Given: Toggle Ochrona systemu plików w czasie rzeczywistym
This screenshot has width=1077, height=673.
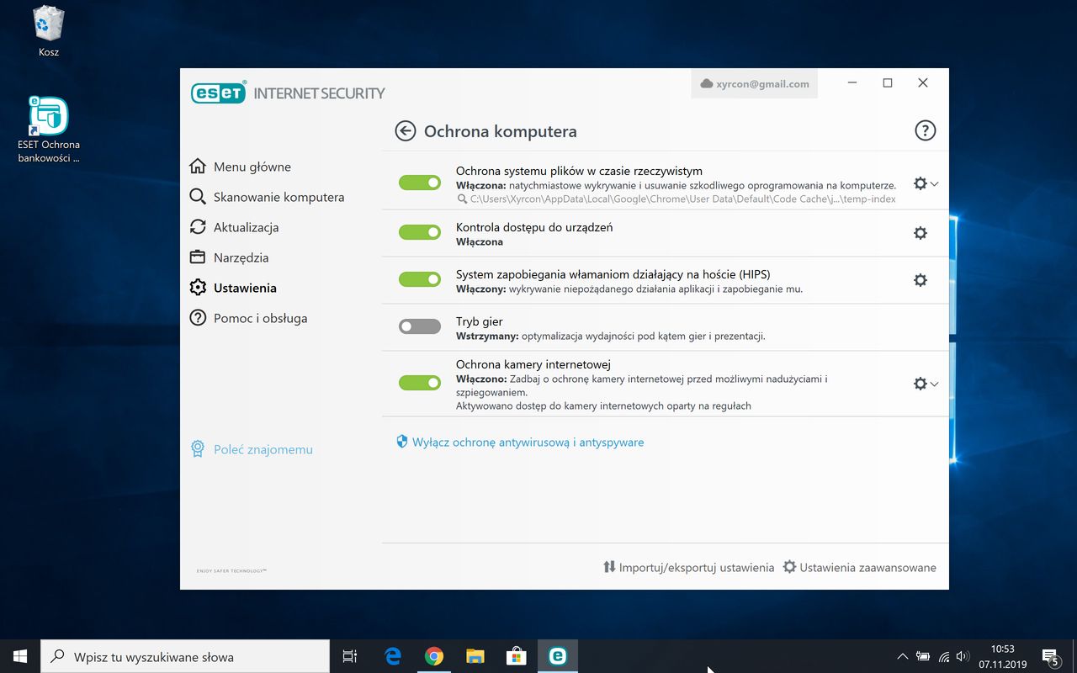Looking at the screenshot, I should [420, 183].
